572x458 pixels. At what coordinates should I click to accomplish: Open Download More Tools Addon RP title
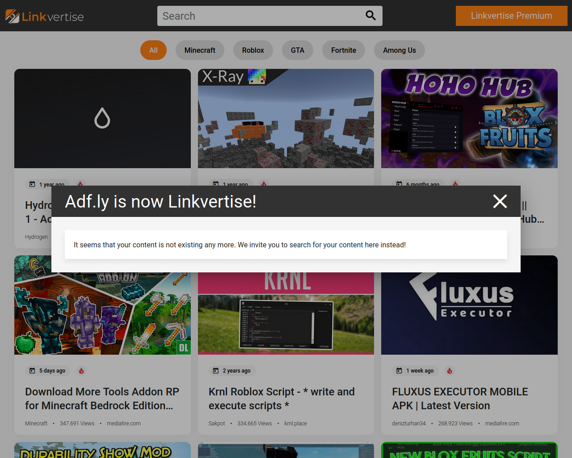(102, 399)
